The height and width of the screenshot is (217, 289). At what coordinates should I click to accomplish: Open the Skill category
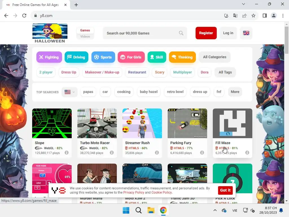157,57
